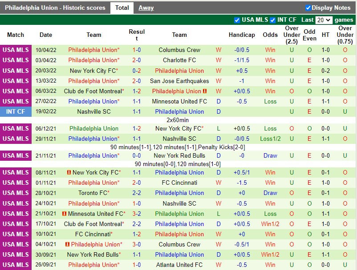Screen dimensions: 357x270
Task: Click the 2x60min note text
Action: [x=178, y=120]
